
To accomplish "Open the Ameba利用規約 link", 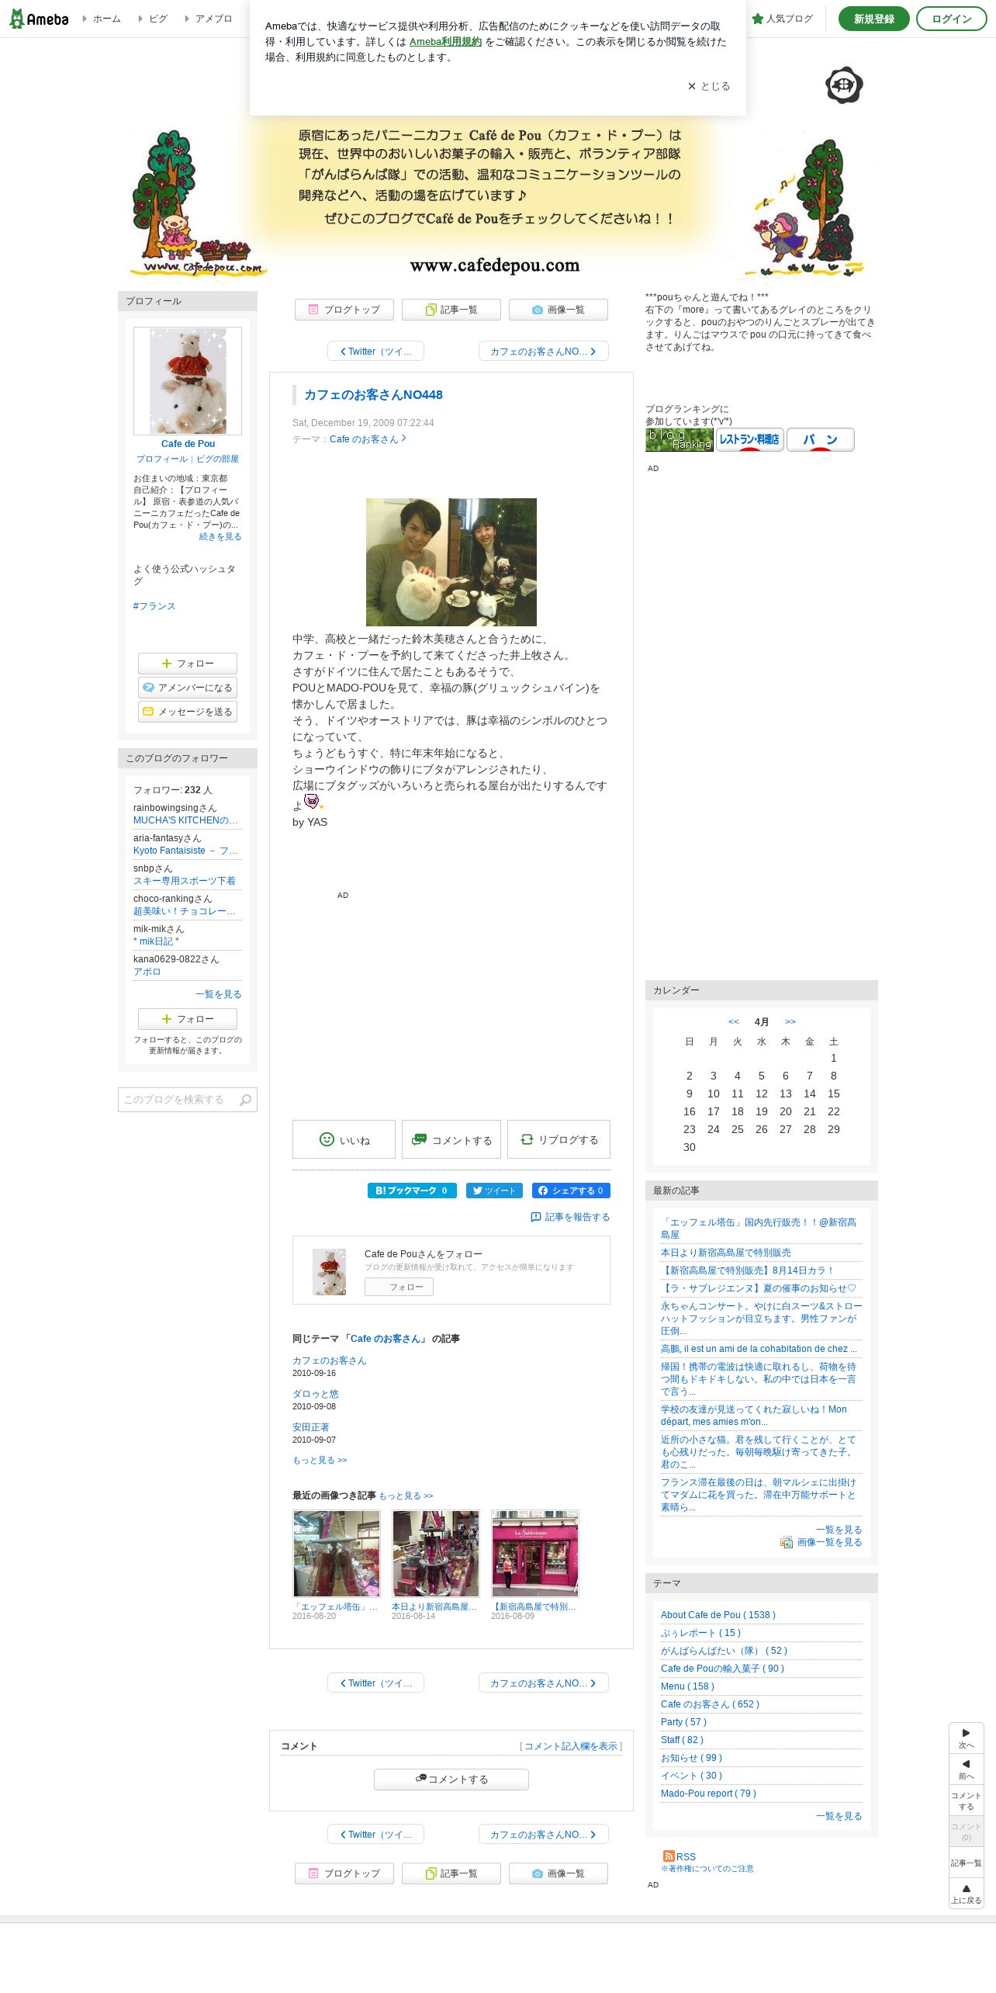I will click(445, 42).
